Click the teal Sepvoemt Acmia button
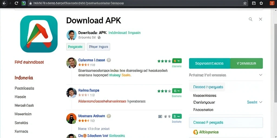The height and width of the screenshot is (138, 277). 210,63
